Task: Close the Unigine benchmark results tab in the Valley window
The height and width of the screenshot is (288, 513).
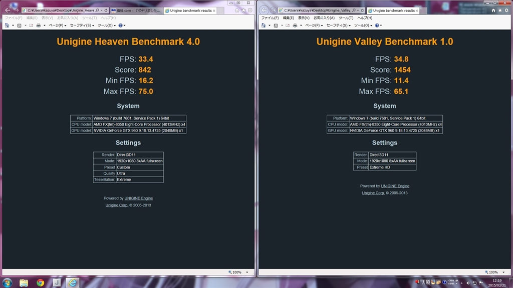Action: pyautogui.click(x=417, y=10)
